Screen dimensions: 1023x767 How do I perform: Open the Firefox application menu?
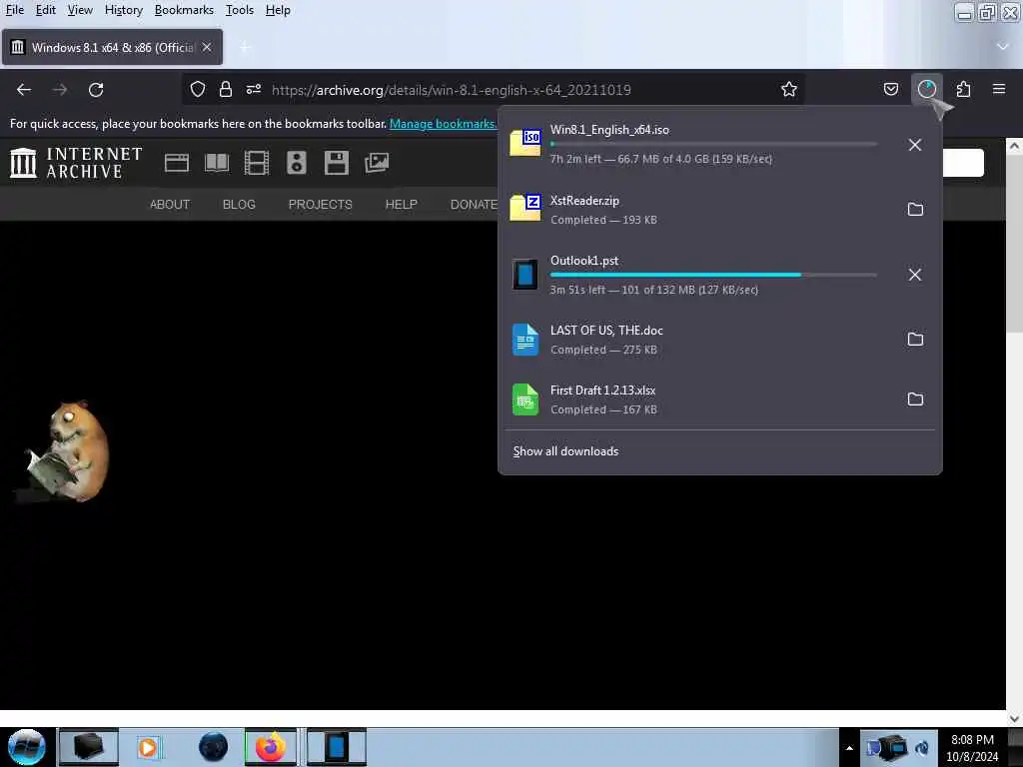(999, 89)
